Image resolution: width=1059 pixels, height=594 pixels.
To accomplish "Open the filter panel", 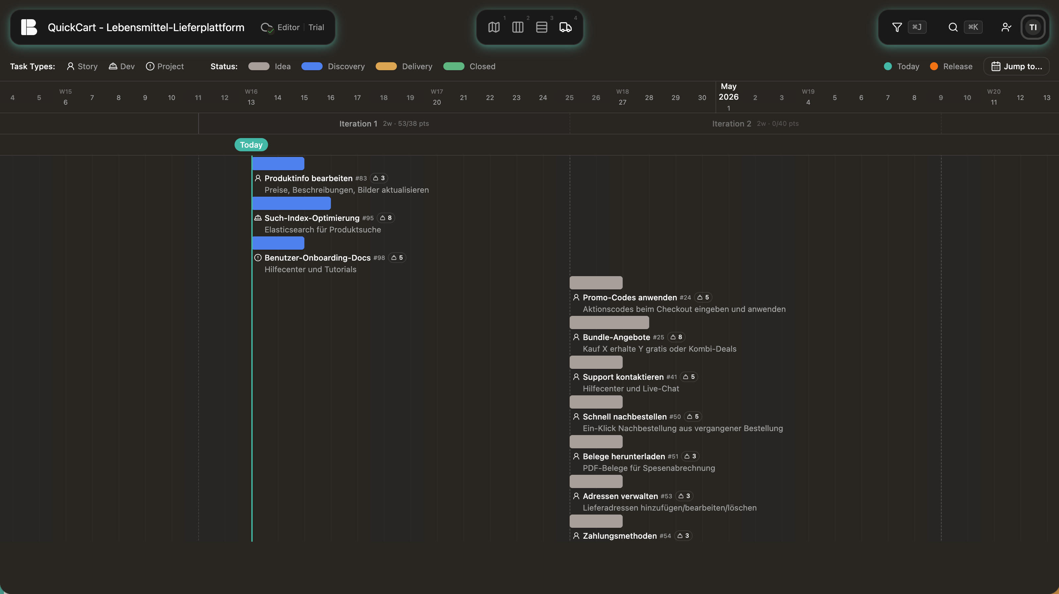I will [x=897, y=27].
